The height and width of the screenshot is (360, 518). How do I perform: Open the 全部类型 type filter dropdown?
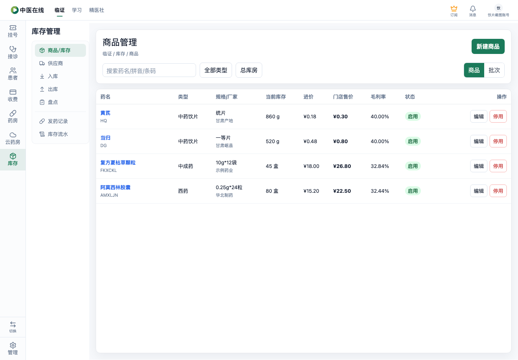pyautogui.click(x=216, y=70)
